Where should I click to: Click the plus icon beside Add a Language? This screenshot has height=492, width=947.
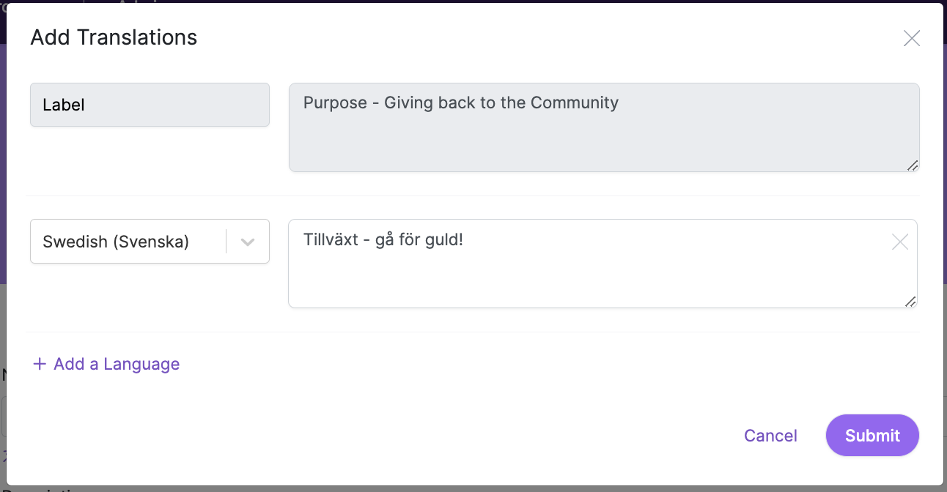click(40, 364)
